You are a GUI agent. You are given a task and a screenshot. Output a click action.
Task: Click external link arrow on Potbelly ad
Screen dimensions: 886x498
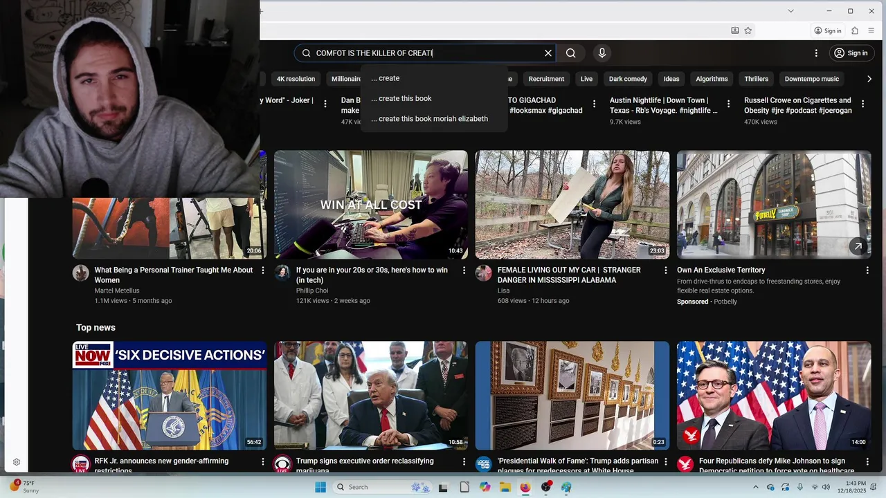pyautogui.click(x=858, y=246)
